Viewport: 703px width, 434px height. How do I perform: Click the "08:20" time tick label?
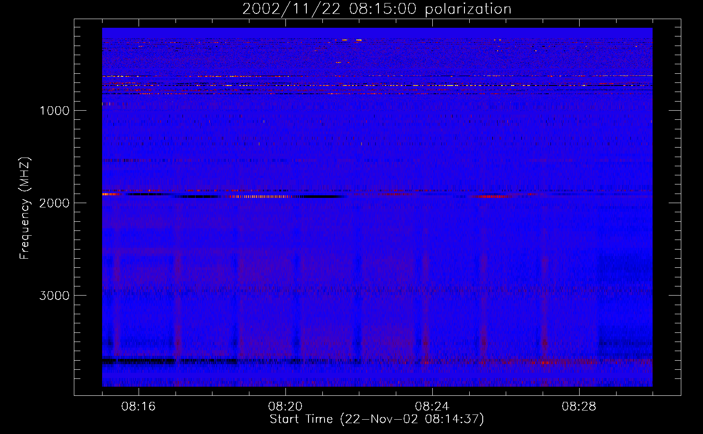[x=285, y=407]
